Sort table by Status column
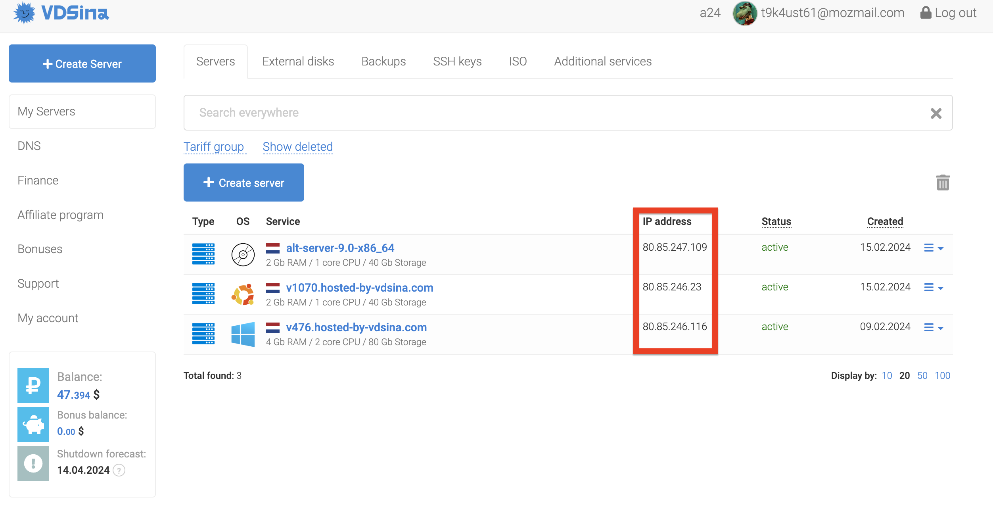This screenshot has height=511, width=993. click(x=776, y=221)
